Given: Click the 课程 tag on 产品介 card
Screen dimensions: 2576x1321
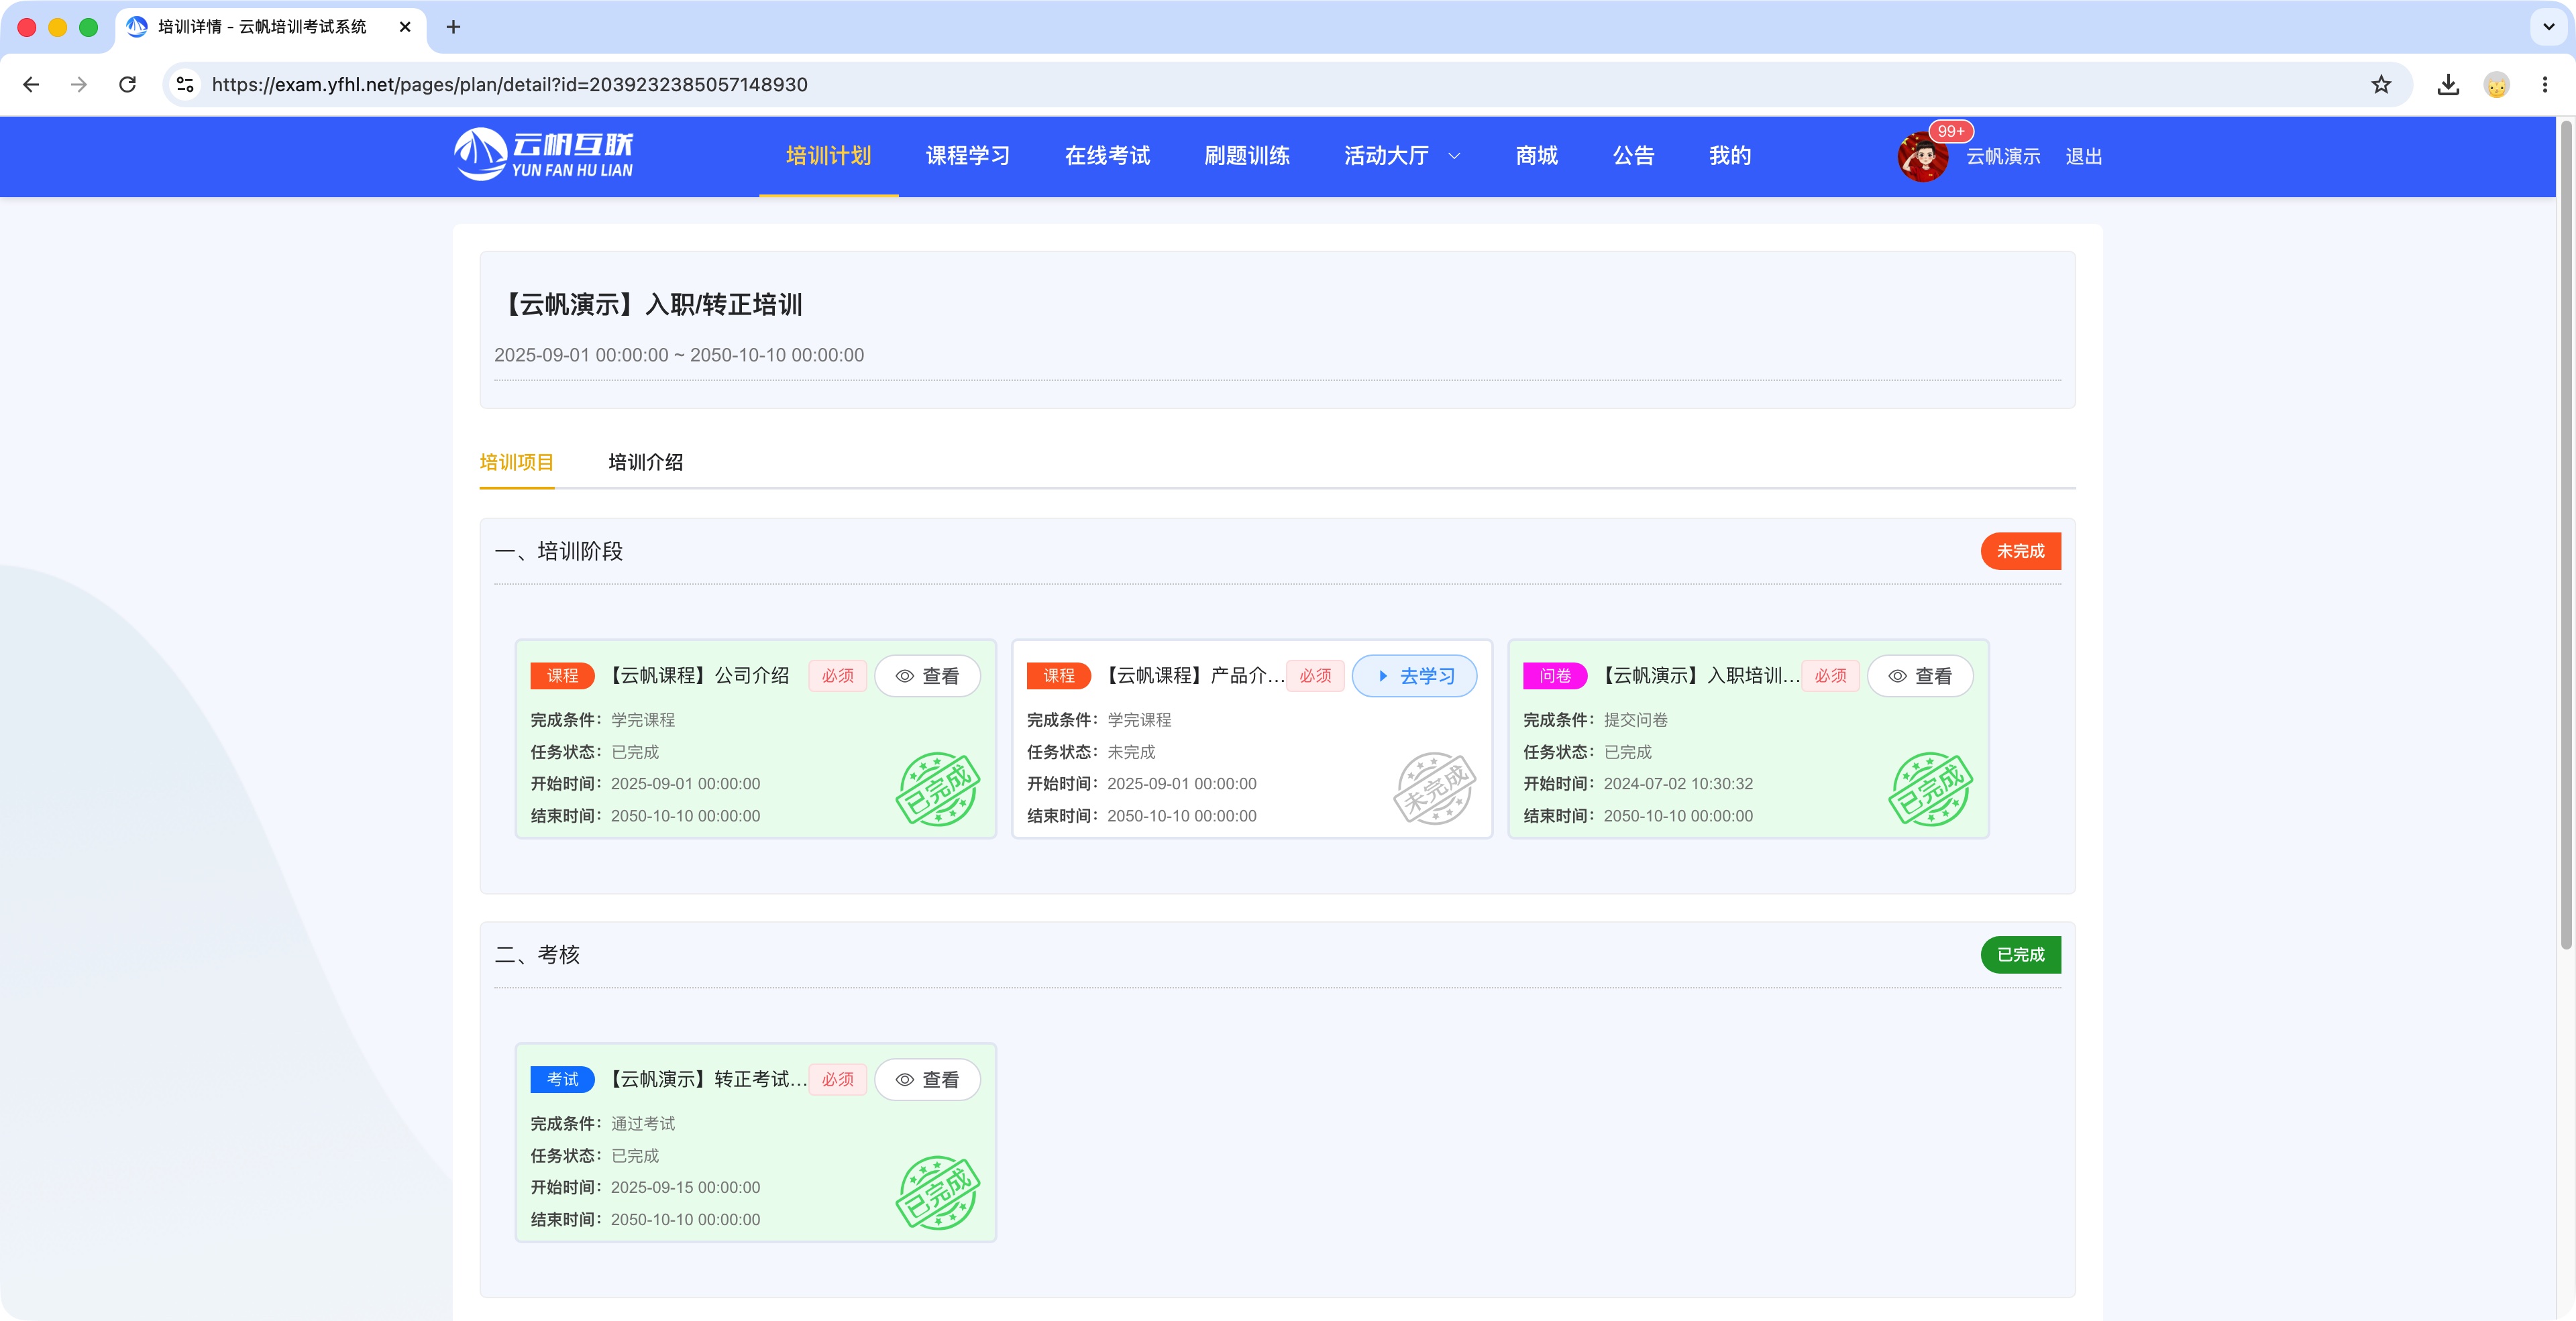Looking at the screenshot, I should tap(1059, 677).
